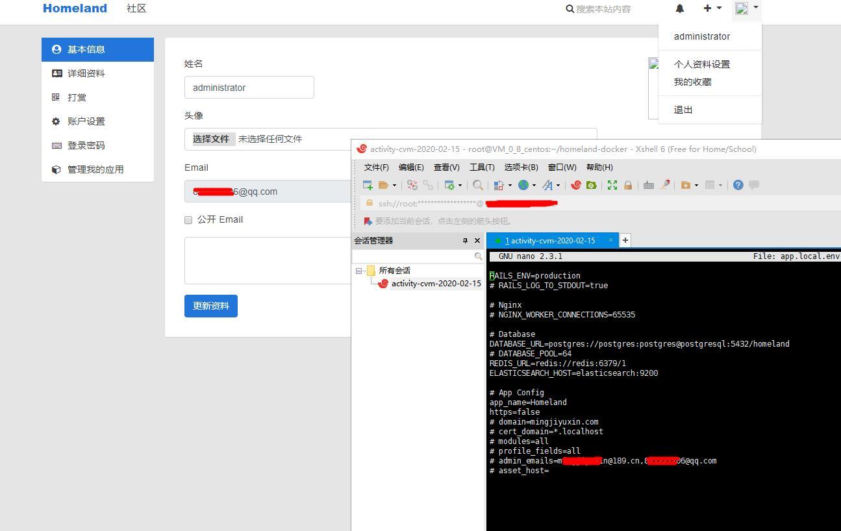Click the globe encoding icon in Xshell toolbar
This screenshot has height=531, width=841.
pyautogui.click(x=523, y=185)
